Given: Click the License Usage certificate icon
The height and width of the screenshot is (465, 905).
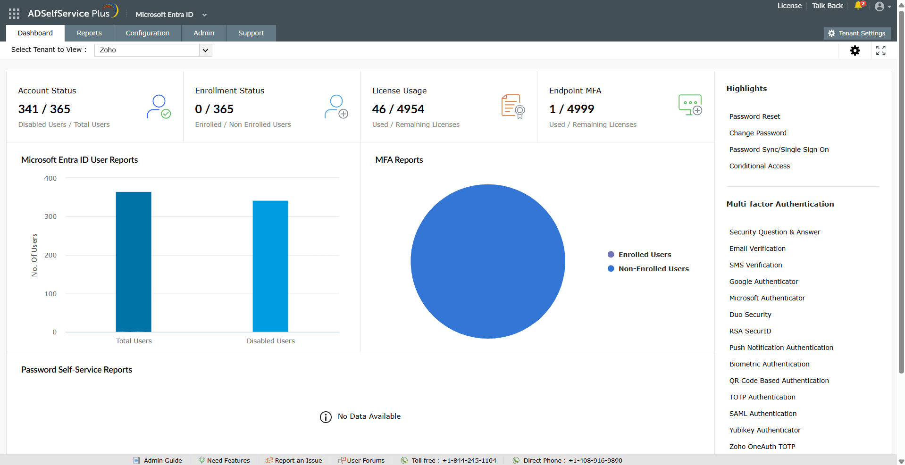Looking at the screenshot, I should [513, 106].
